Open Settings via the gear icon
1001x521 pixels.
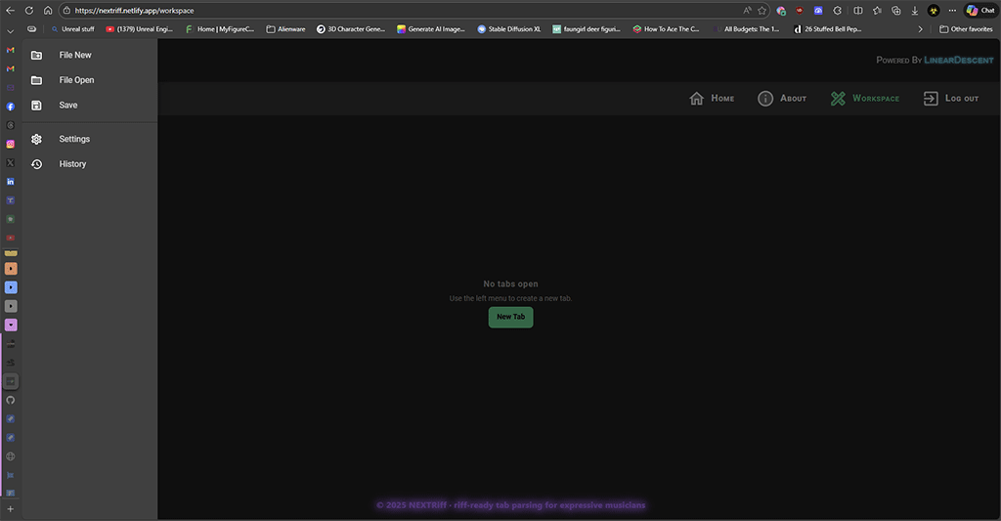point(36,140)
